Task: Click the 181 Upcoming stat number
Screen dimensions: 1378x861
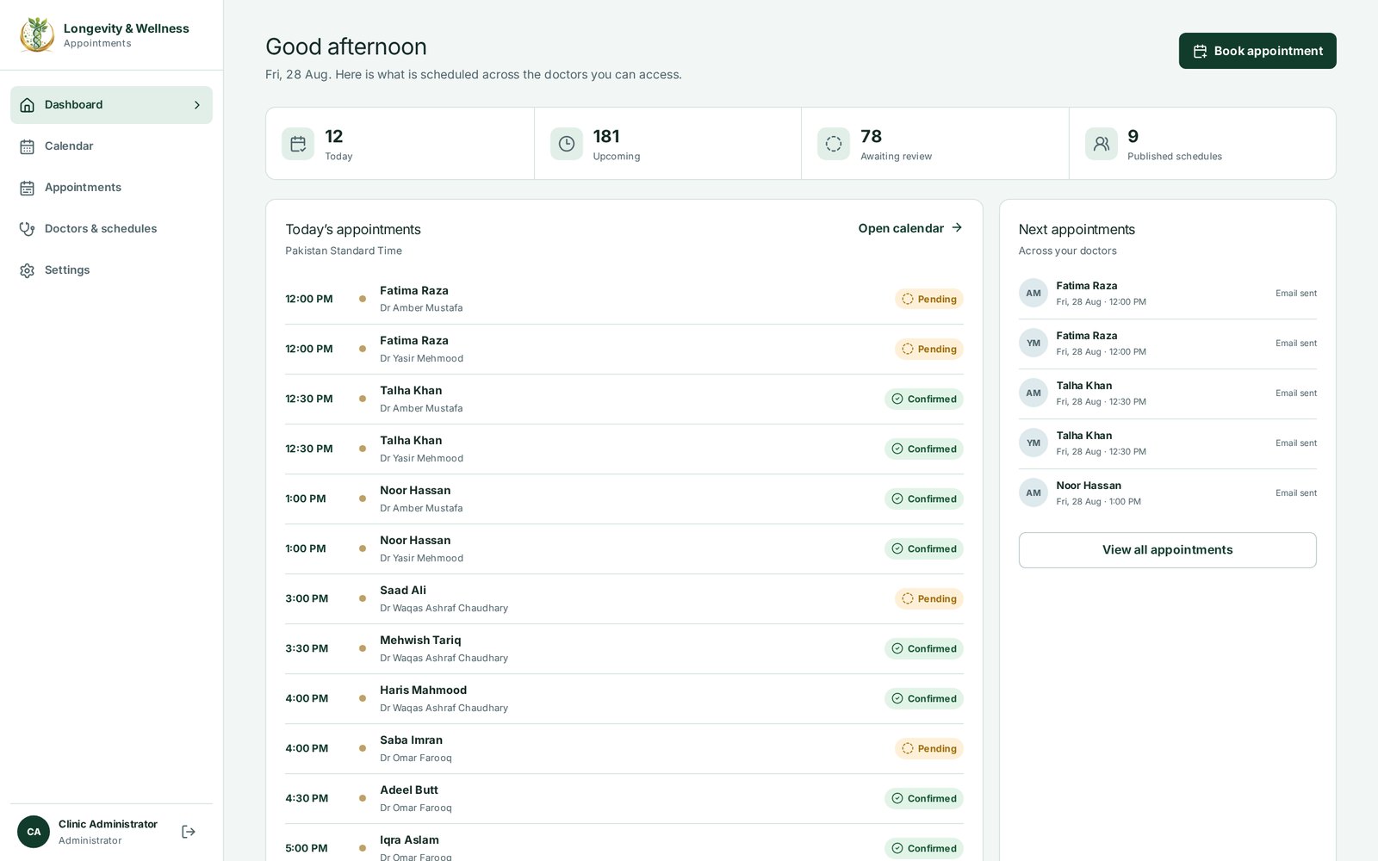Action: [x=606, y=136]
